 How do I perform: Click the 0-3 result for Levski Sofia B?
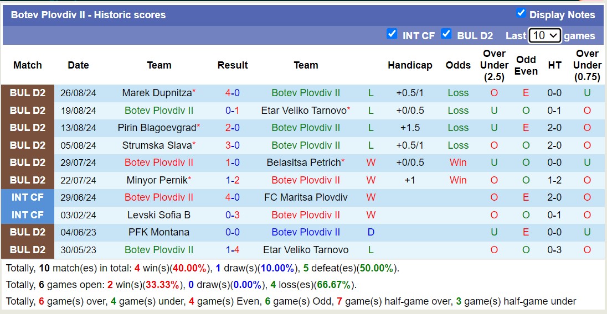[x=233, y=215]
